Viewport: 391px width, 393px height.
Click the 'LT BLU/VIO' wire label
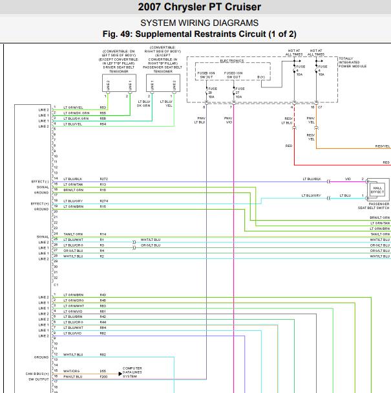72,333
